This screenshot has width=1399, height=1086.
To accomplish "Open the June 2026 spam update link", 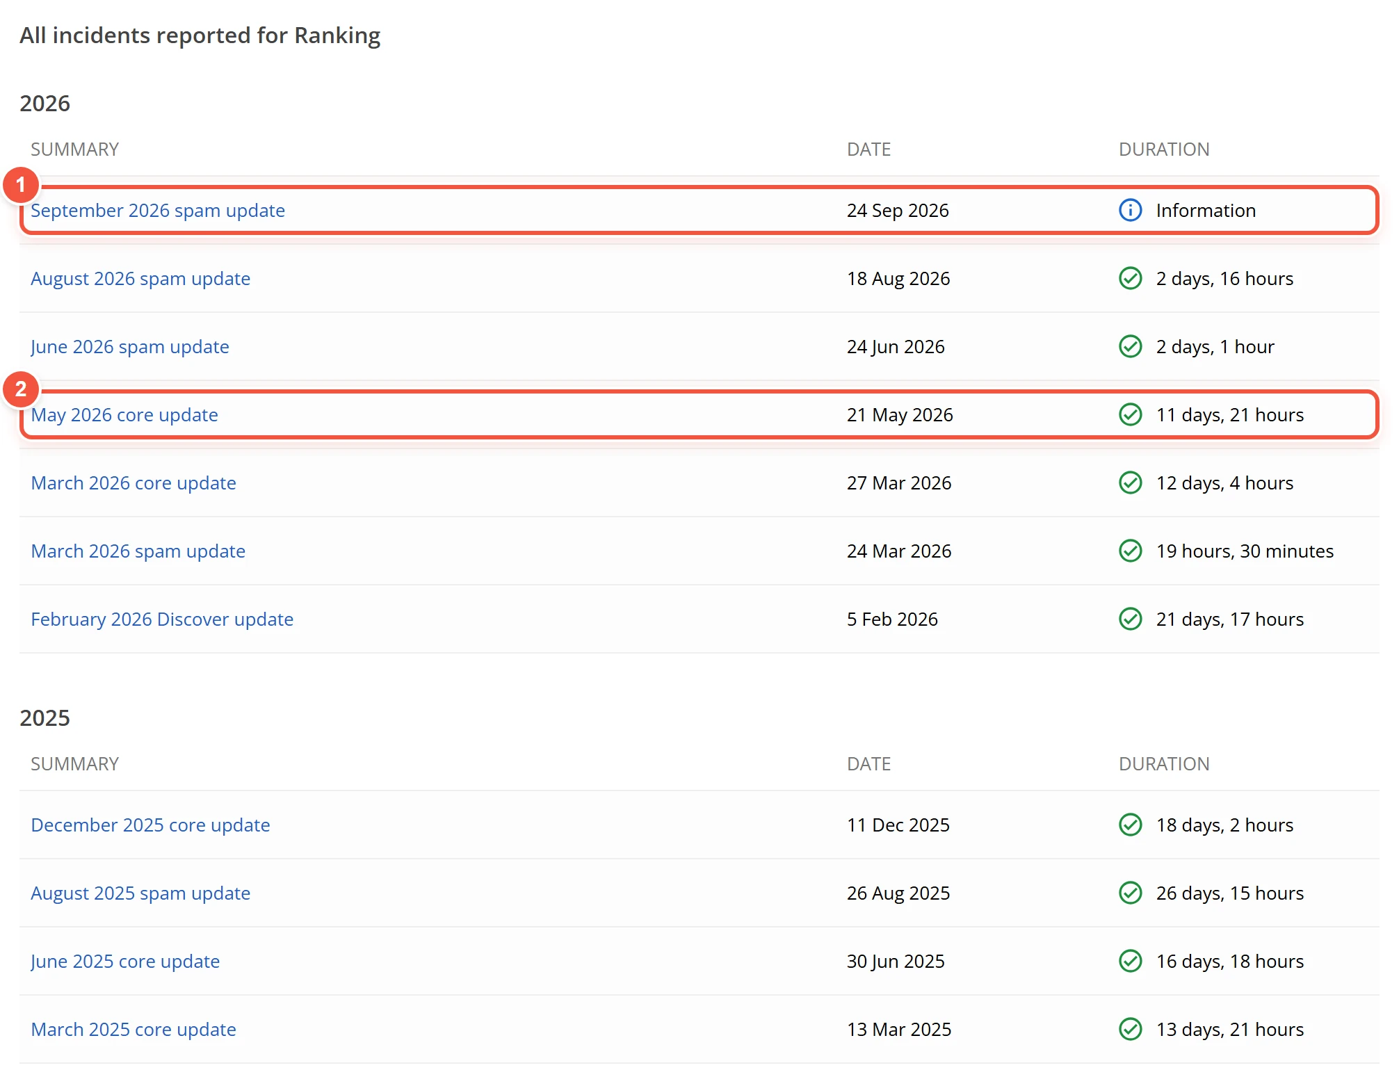I will 130,347.
